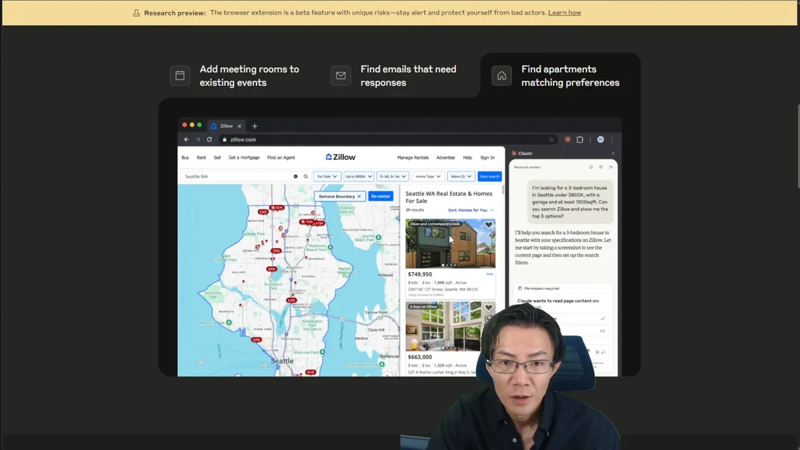Click the house icon beside 'Find apartments'
This screenshot has width=800, height=450.
pyautogui.click(x=501, y=76)
